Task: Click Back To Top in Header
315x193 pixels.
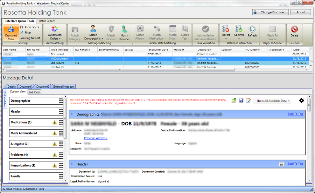Action: (x=295, y=164)
